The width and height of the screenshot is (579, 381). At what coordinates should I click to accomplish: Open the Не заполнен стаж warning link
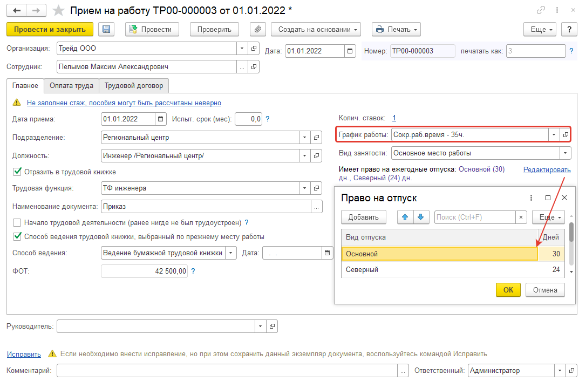pyautogui.click(x=124, y=103)
